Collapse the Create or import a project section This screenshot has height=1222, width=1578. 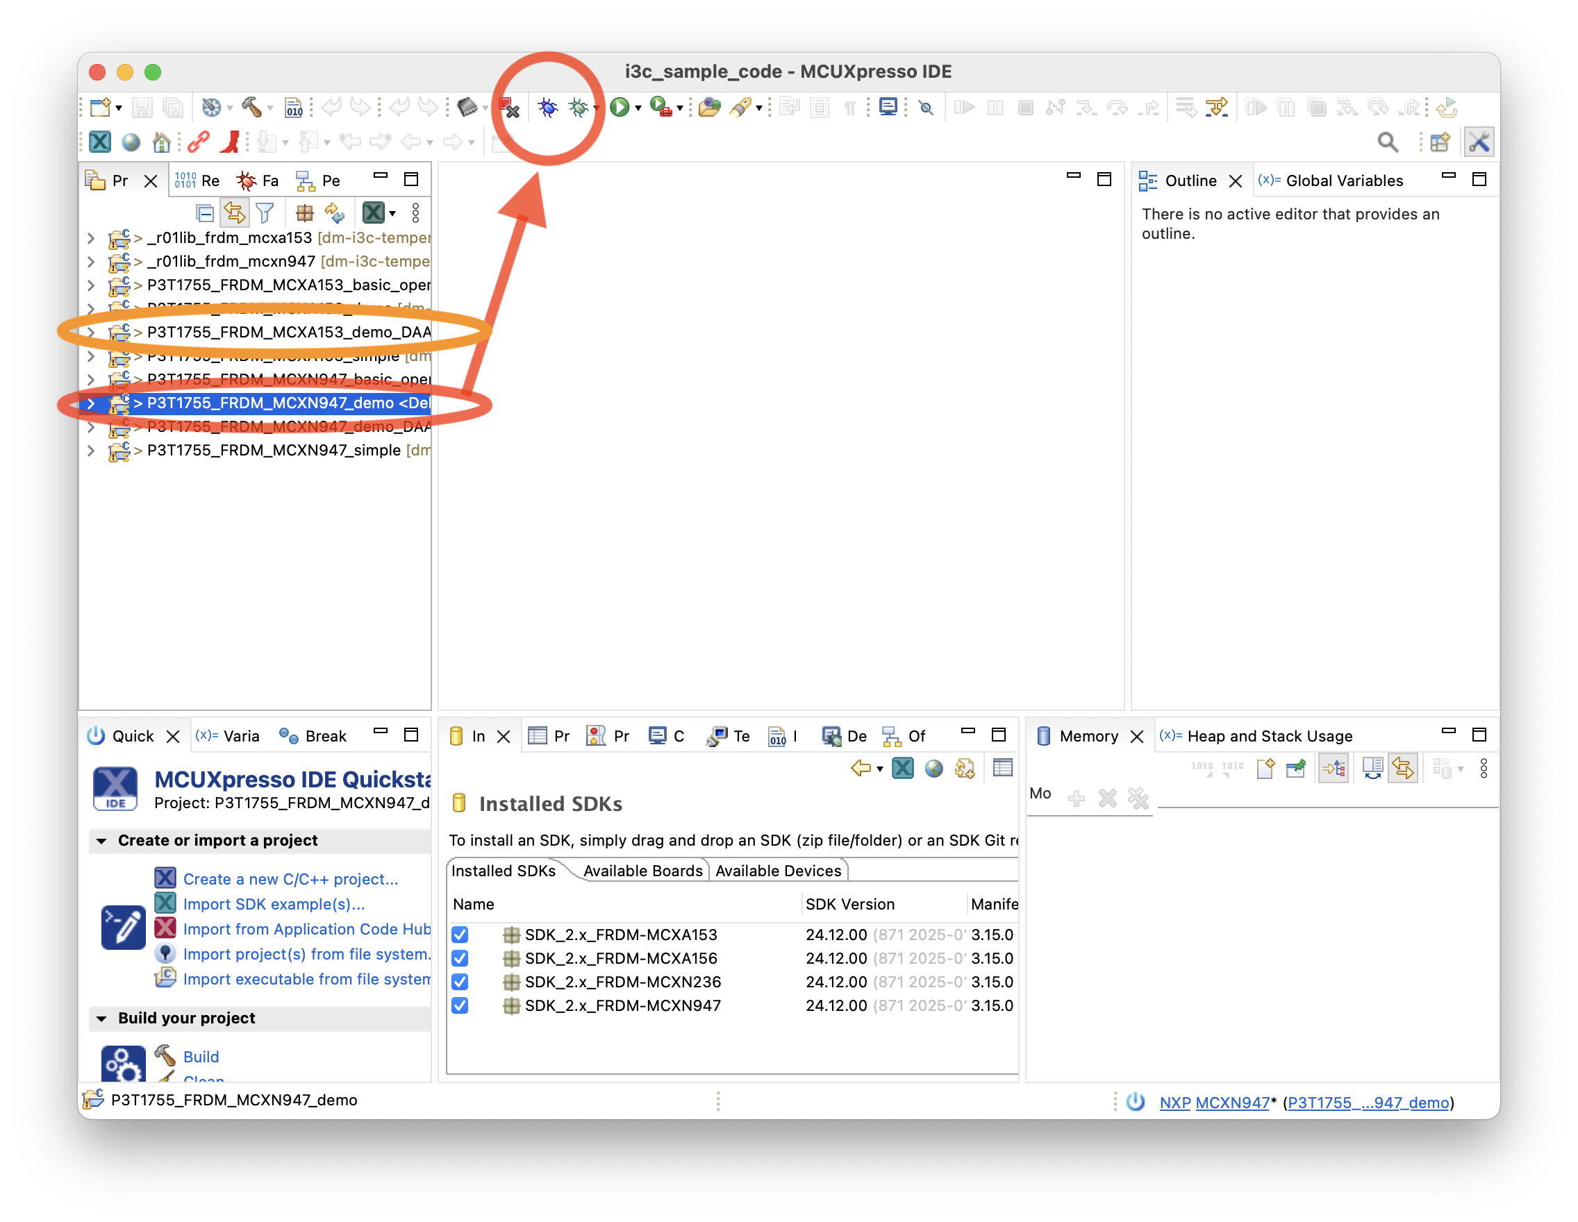click(101, 841)
